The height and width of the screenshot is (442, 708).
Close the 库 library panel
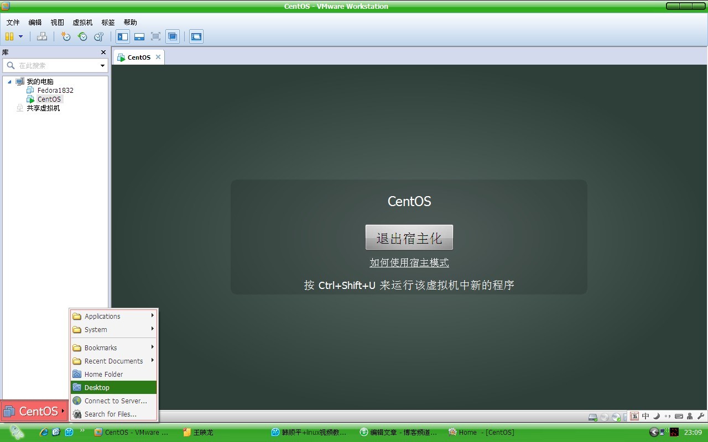pyautogui.click(x=103, y=52)
